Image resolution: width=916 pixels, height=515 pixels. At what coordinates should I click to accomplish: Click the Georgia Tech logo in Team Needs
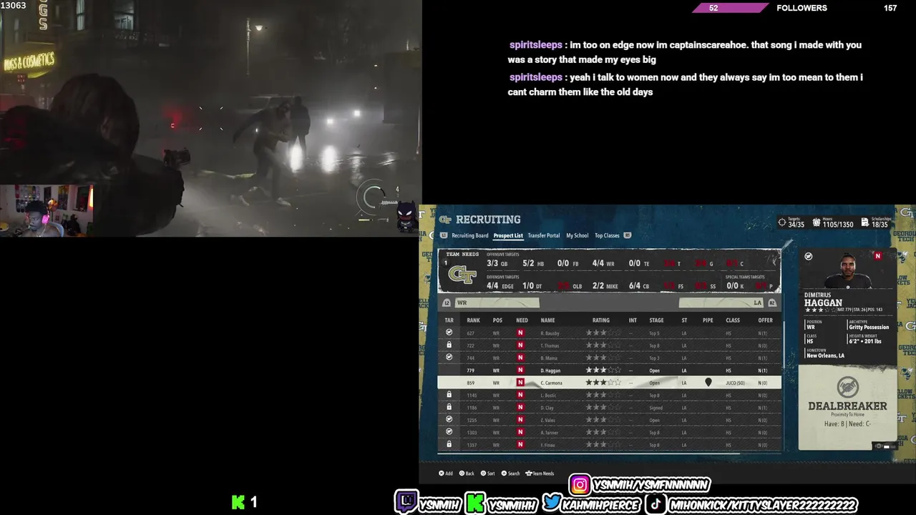[x=462, y=275]
